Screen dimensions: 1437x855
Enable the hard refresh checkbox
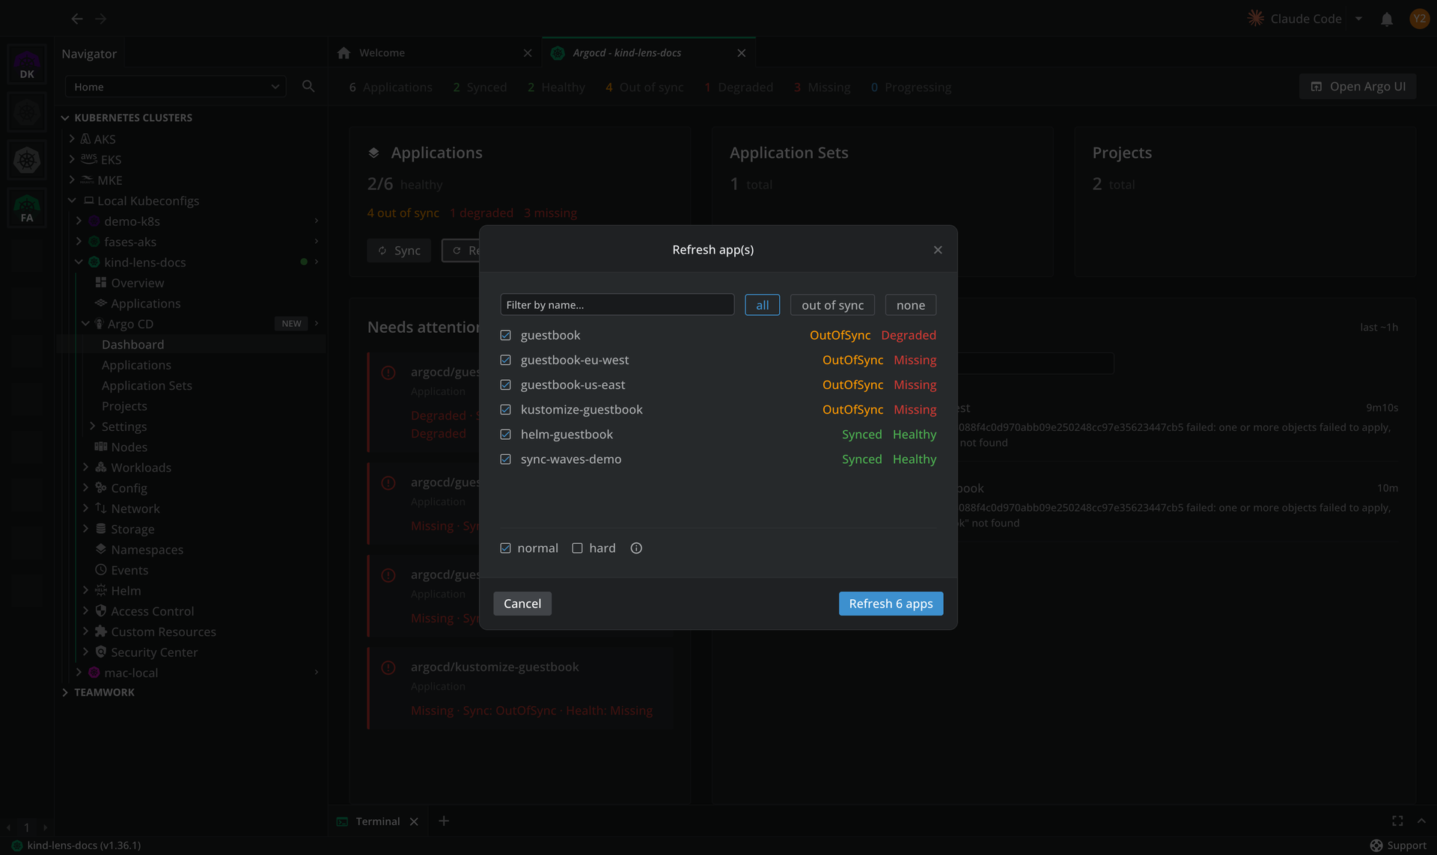[x=578, y=548]
